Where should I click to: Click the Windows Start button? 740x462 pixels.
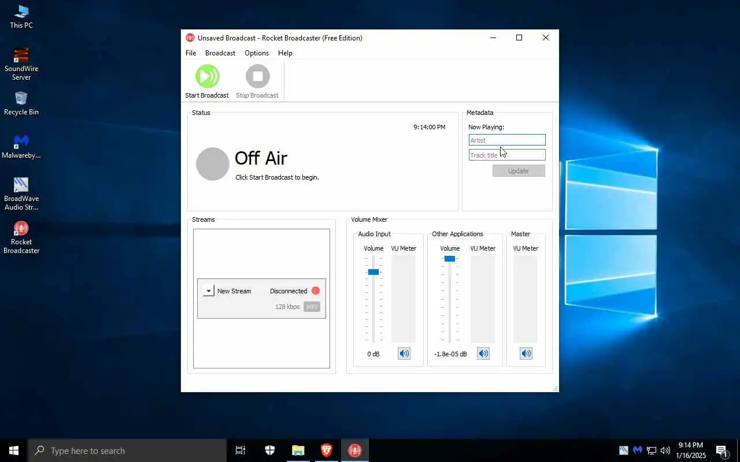click(x=14, y=450)
